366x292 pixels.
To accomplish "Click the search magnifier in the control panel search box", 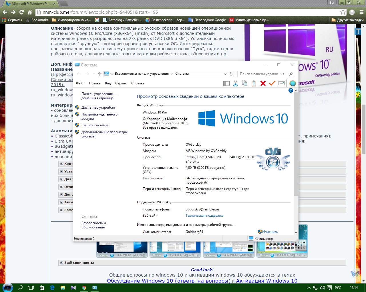I will [291, 74].
